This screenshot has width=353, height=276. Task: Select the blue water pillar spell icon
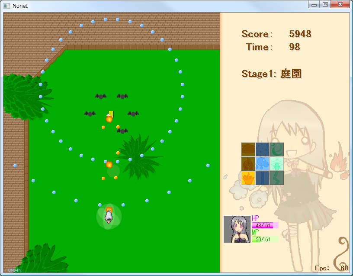click(x=262, y=178)
